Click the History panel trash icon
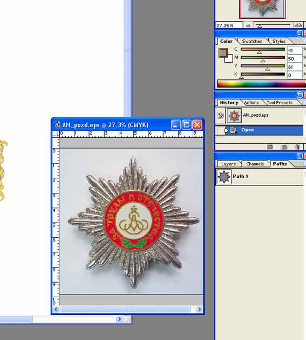Screen dimensions: 306x340 [x=297, y=147]
